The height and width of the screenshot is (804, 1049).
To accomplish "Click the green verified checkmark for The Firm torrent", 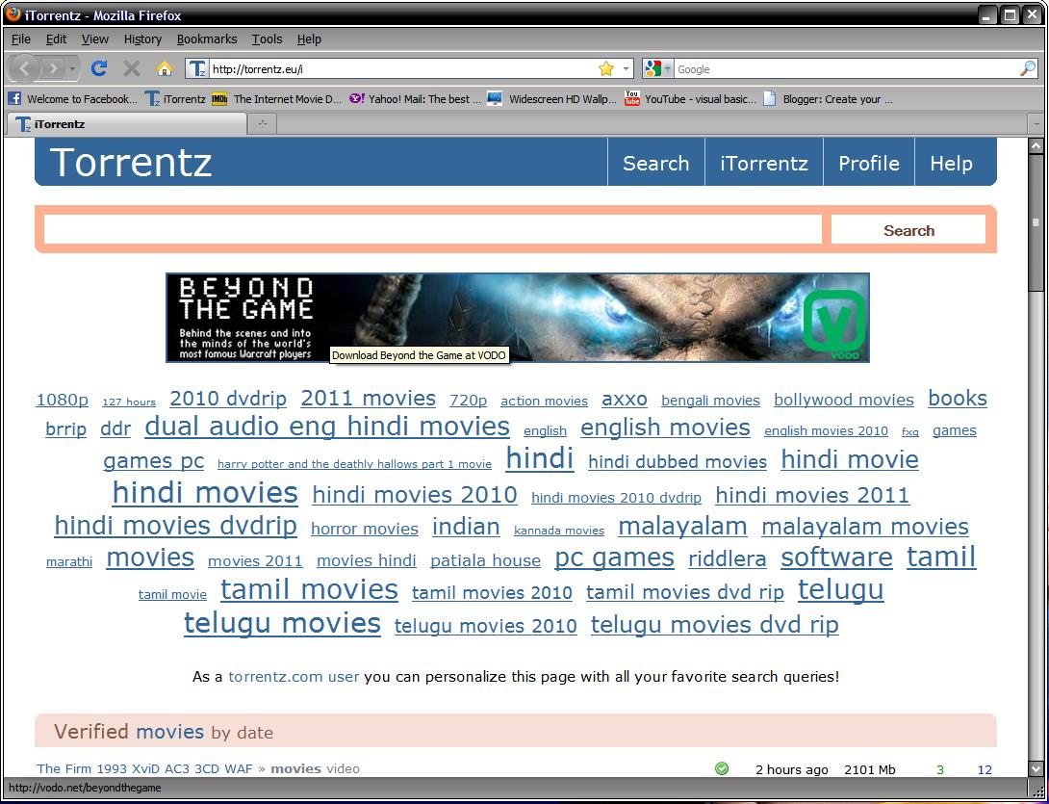I will click(x=722, y=769).
